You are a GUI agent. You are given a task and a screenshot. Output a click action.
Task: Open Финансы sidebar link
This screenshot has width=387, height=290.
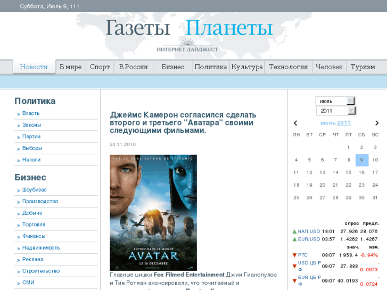34,236
